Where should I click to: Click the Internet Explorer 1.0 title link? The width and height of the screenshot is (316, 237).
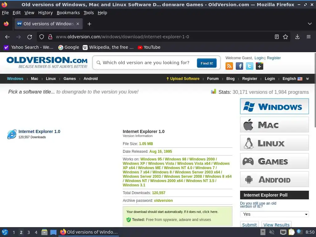pyautogui.click(x=39, y=131)
